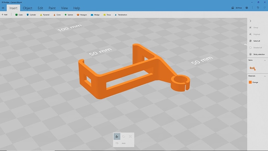This screenshot has height=151, width=268.
Task: Undo the last action
Action: click(x=258, y=8)
